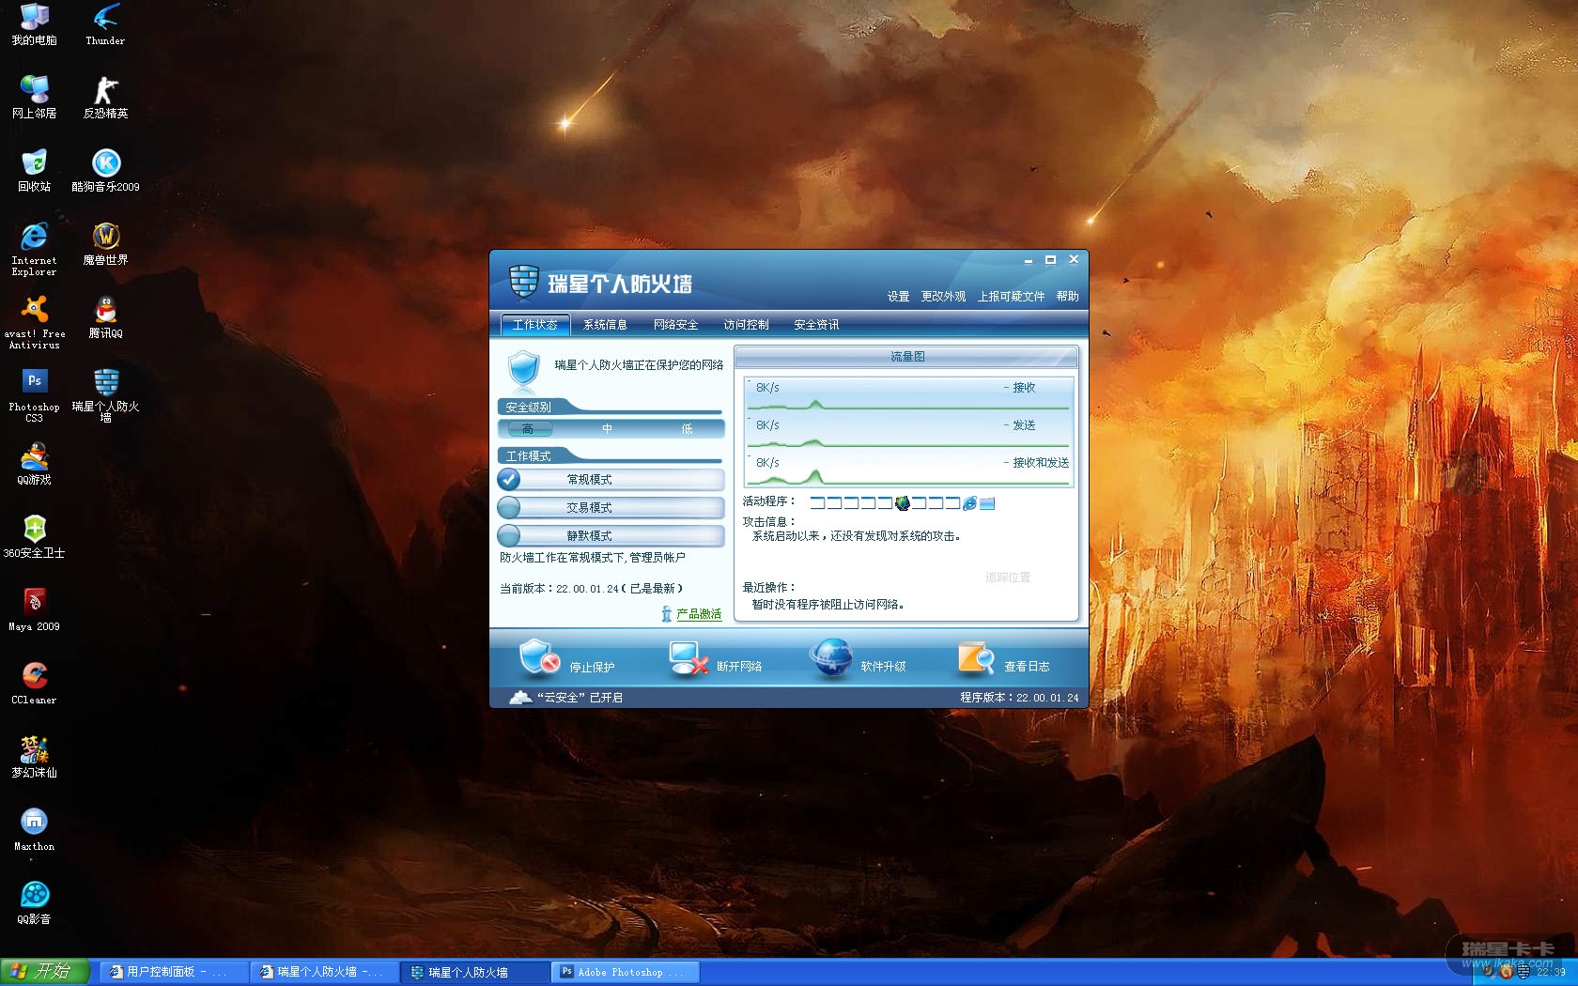Select the 反恐精英 desktop icon

coord(105,98)
